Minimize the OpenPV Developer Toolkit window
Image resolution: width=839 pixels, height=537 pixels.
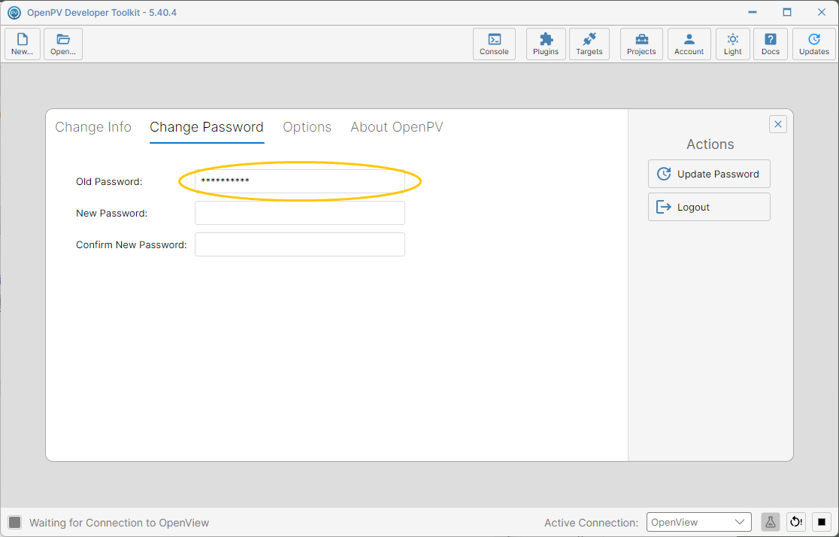coord(753,12)
